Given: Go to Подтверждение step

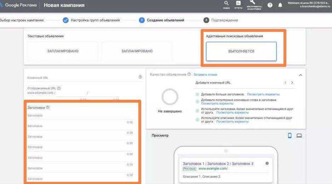Looking at the screenshot, I should point(224,20).
